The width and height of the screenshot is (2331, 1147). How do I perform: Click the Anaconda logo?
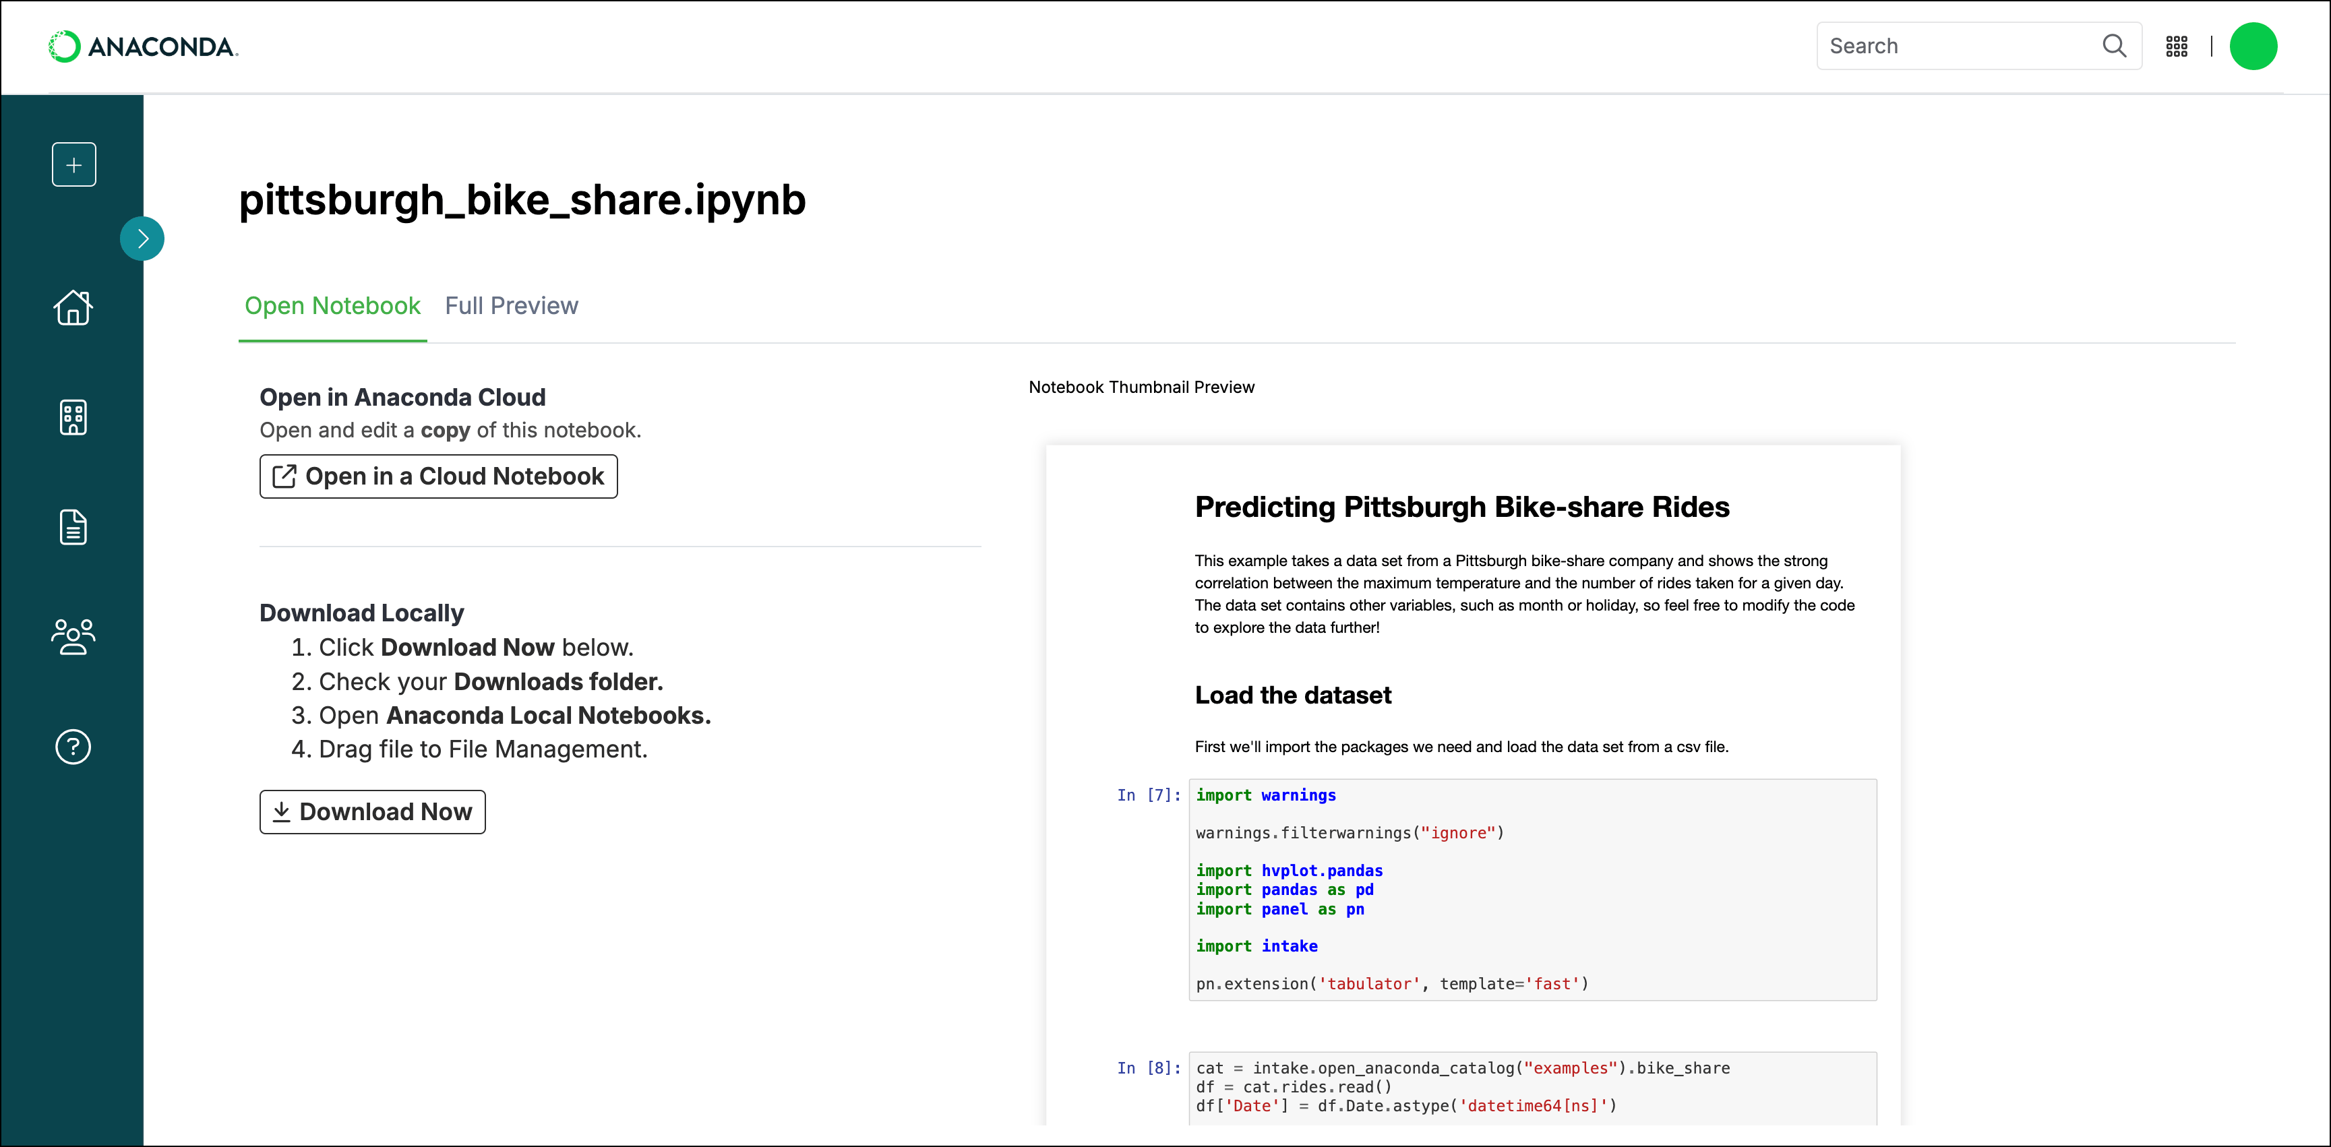click(x=143, y=47)
